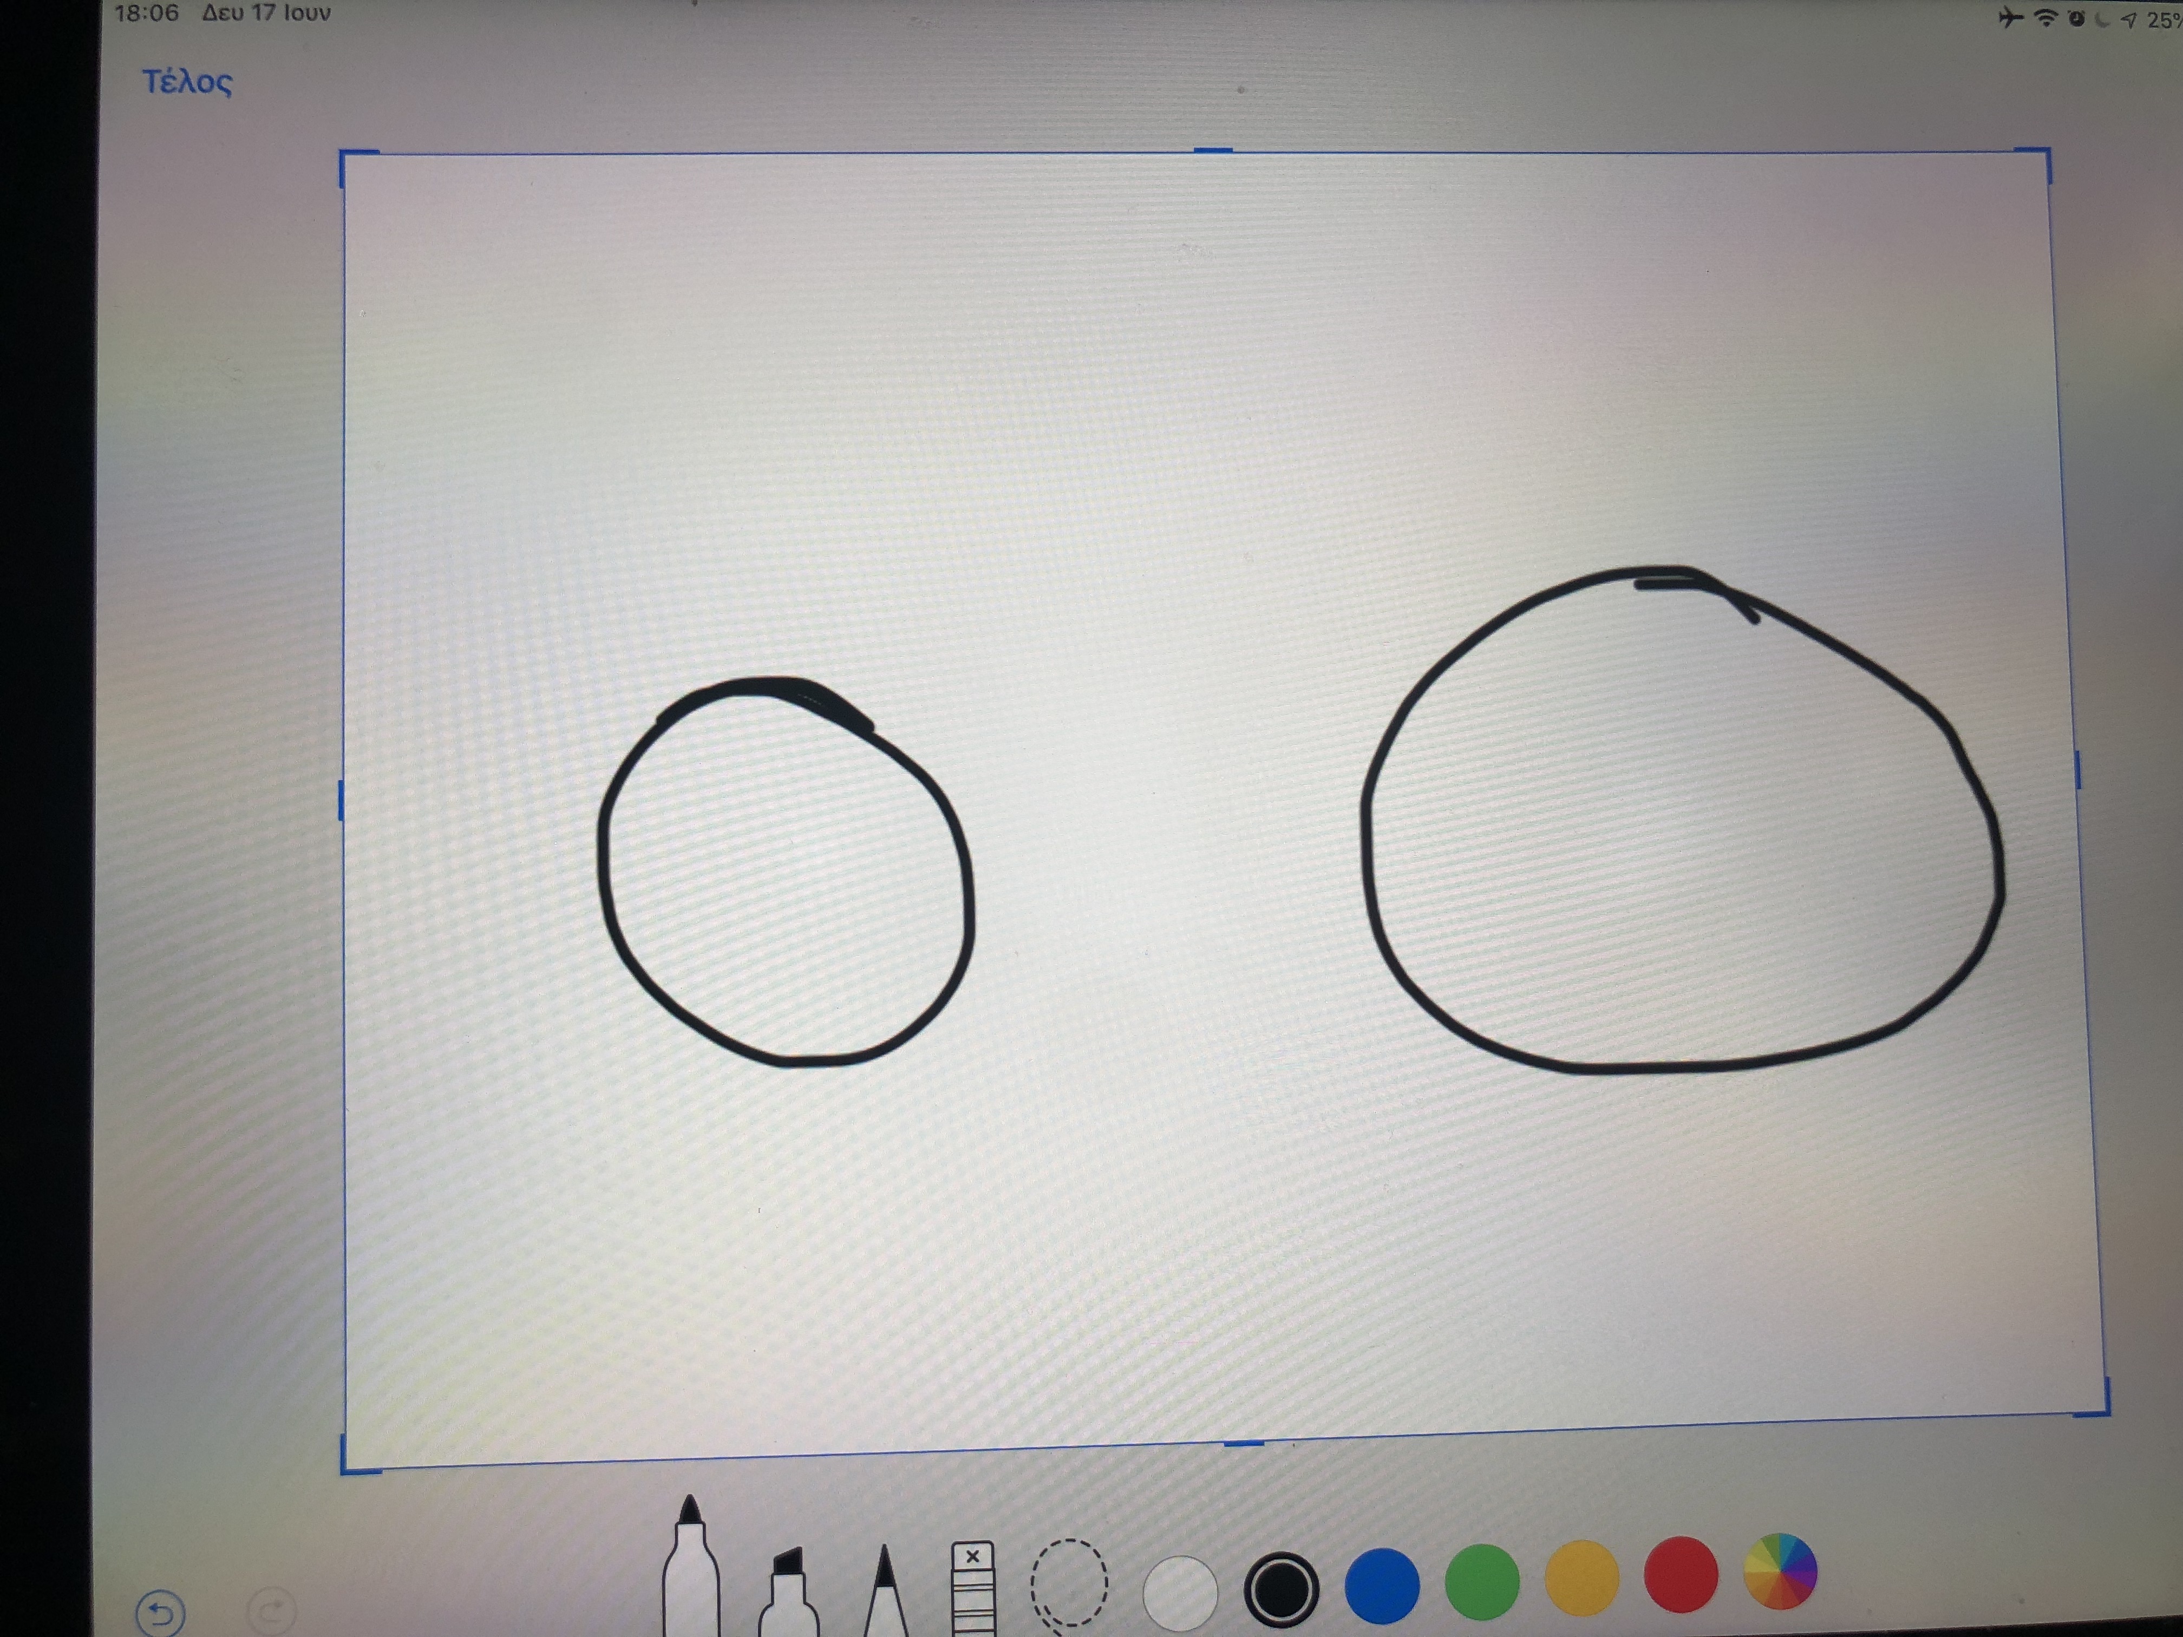Tap the date text Δευ 17 Ιουν
2183x1637 pixels.
pyautogui.click(x=266, y=13)
